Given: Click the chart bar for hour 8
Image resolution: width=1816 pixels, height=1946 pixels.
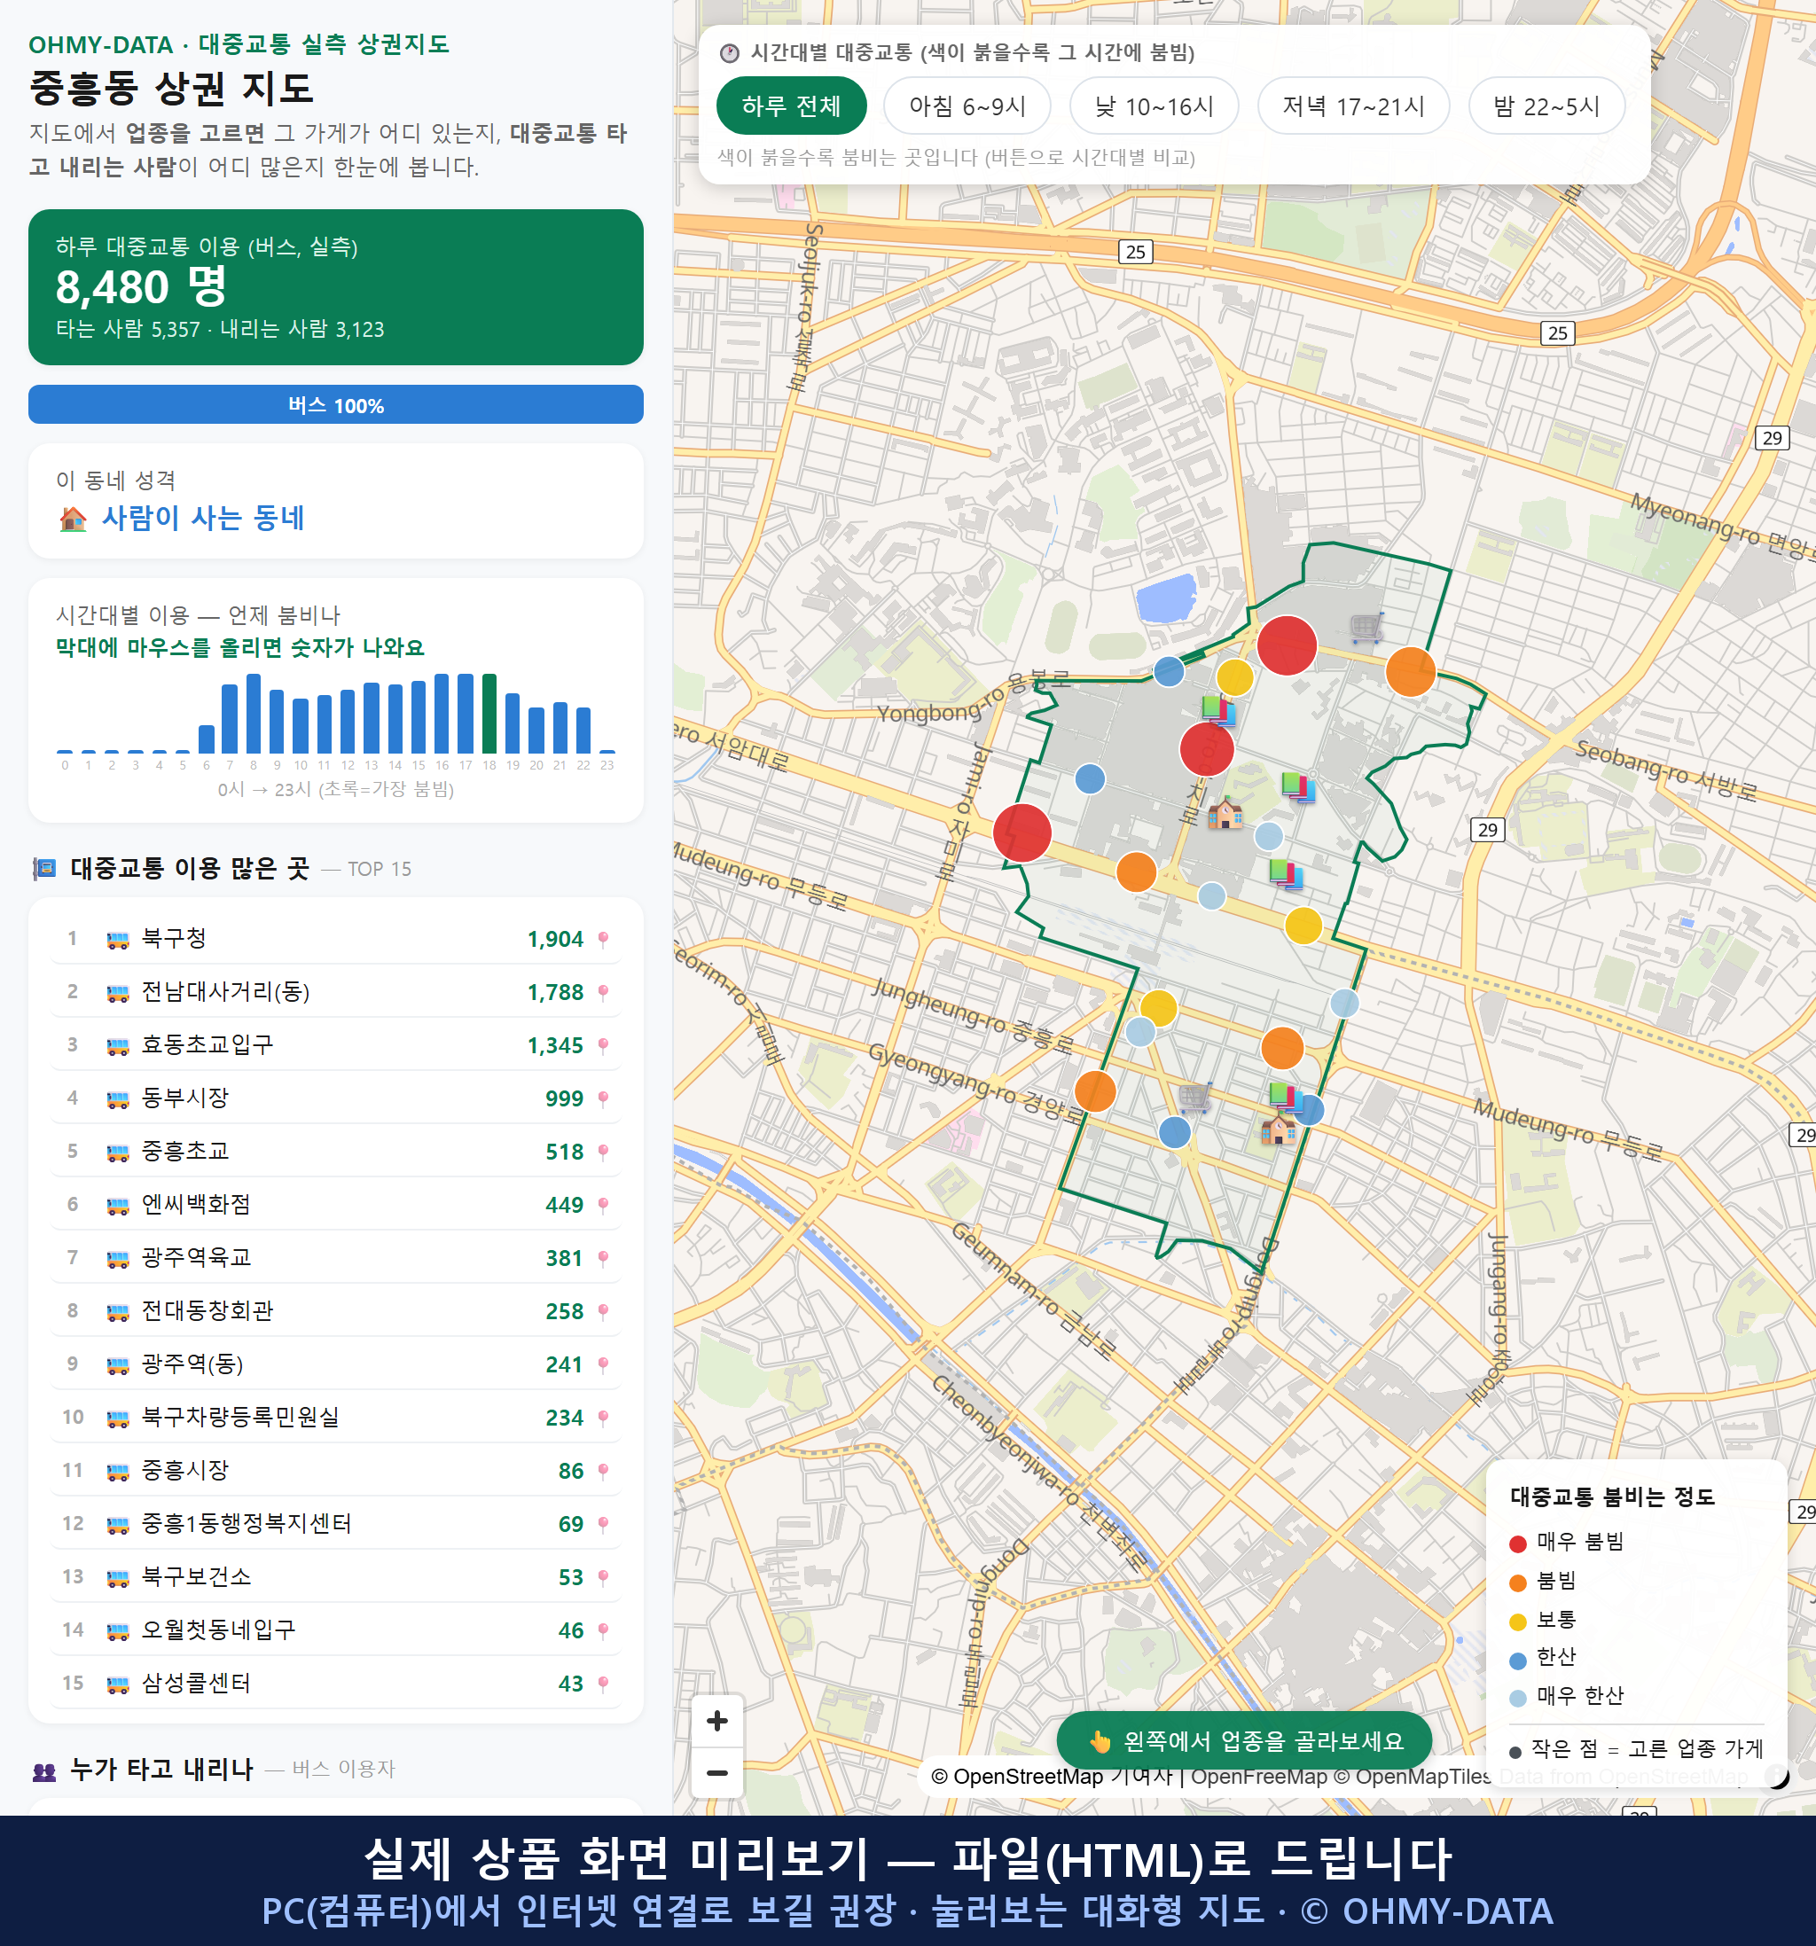Looking at the screenshot, I should (x=254, y=714).
